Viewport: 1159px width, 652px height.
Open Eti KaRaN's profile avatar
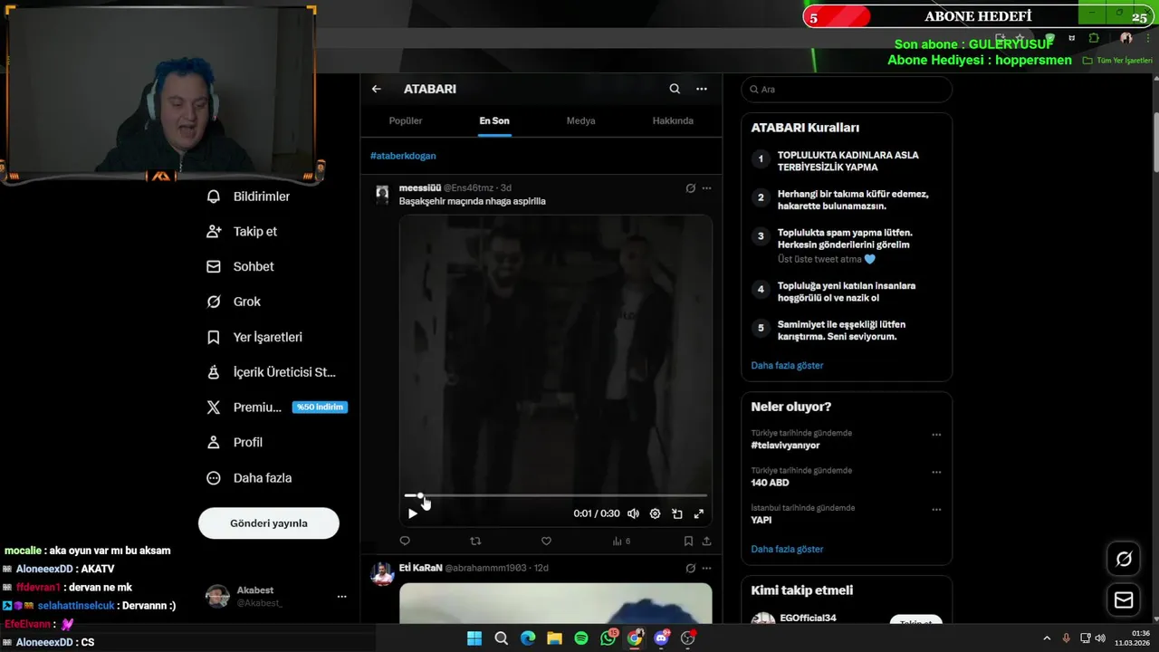coord(382,573)
